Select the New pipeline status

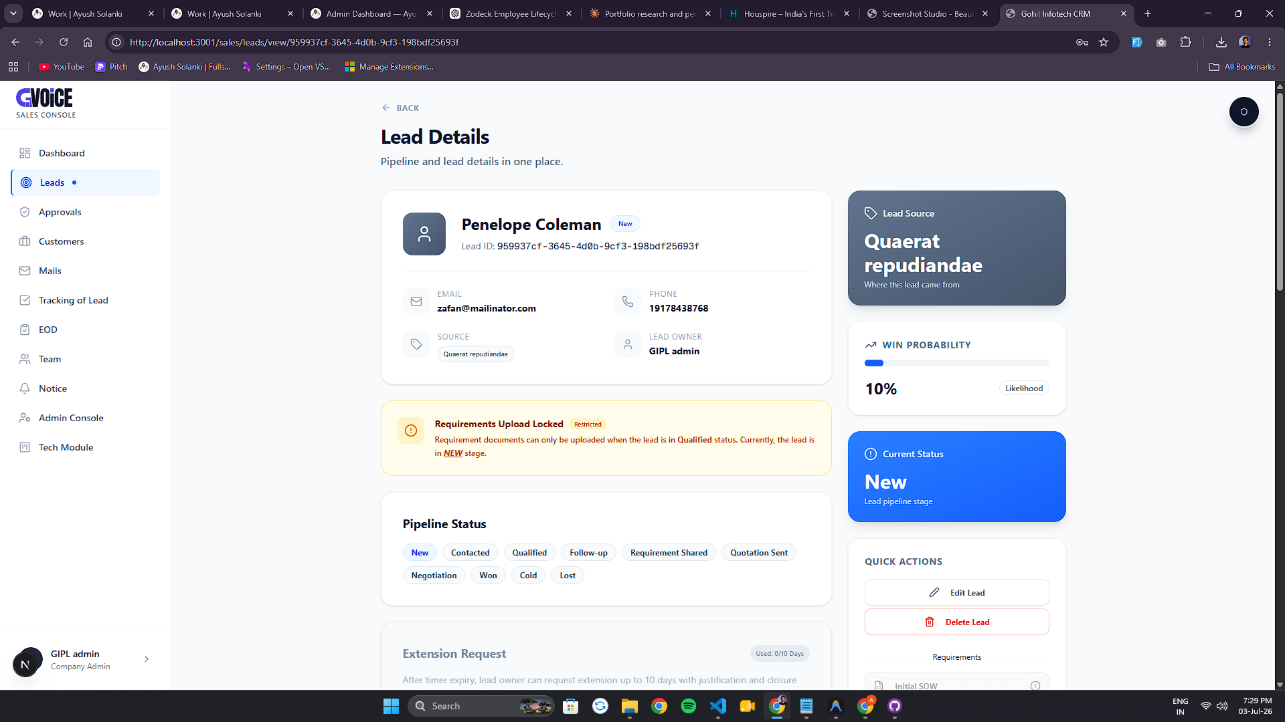pyautogui.click(x=420, y=553)
